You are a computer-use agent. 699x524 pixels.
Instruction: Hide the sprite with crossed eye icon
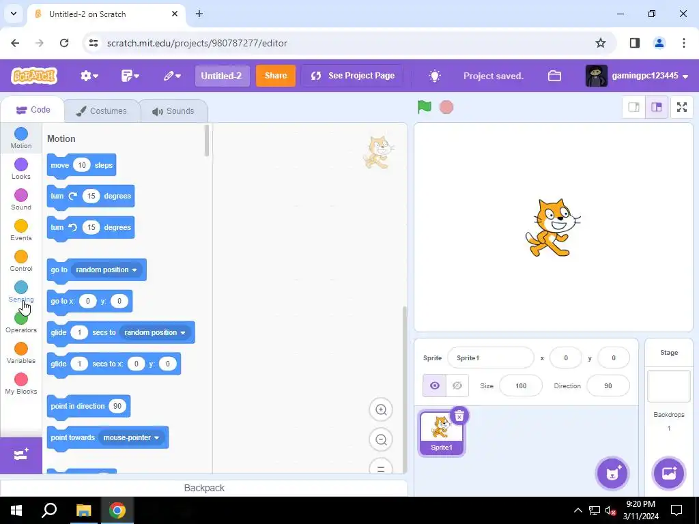[x=457, y=385]
